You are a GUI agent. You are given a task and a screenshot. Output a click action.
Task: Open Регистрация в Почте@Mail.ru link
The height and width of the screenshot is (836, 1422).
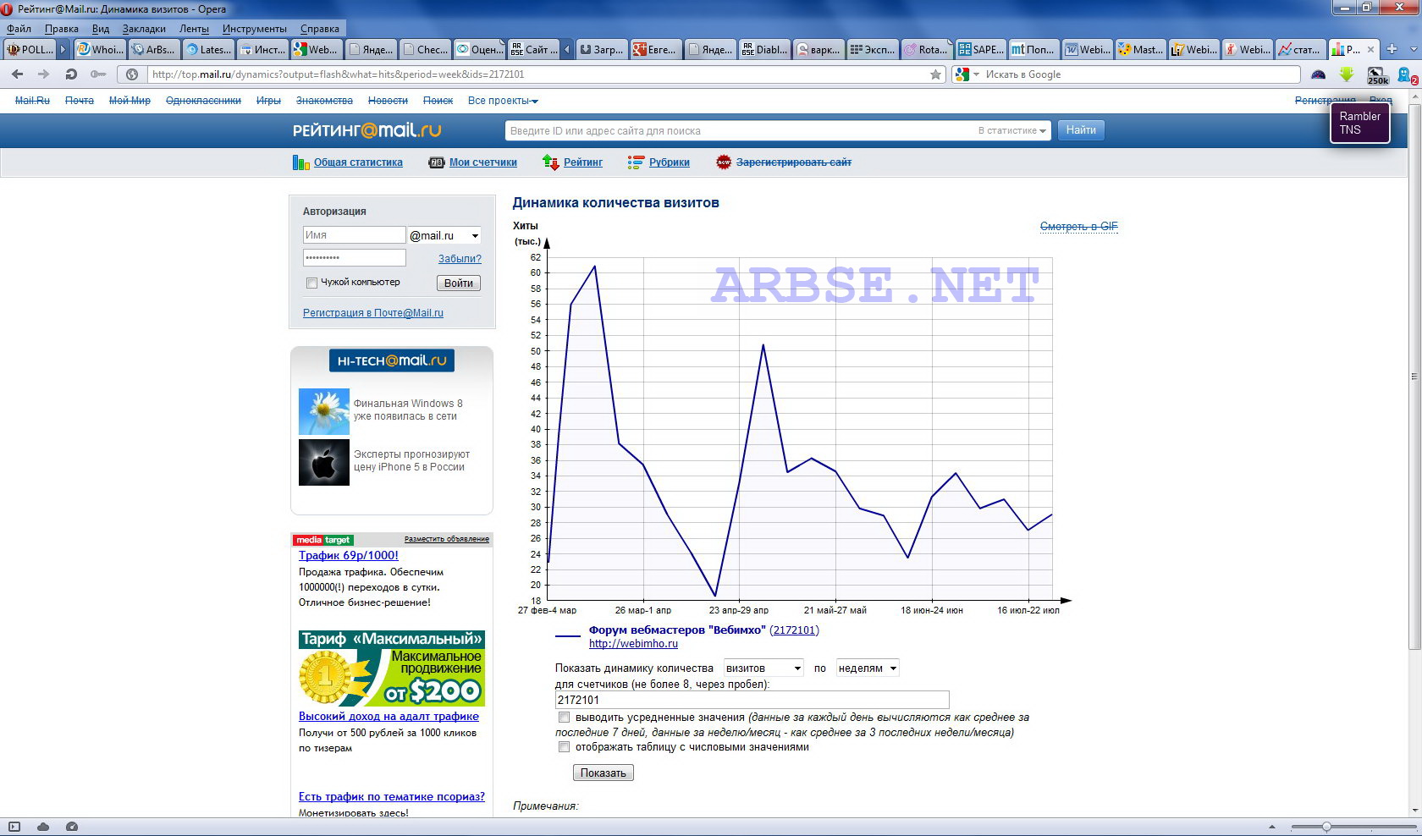(373, 313)
